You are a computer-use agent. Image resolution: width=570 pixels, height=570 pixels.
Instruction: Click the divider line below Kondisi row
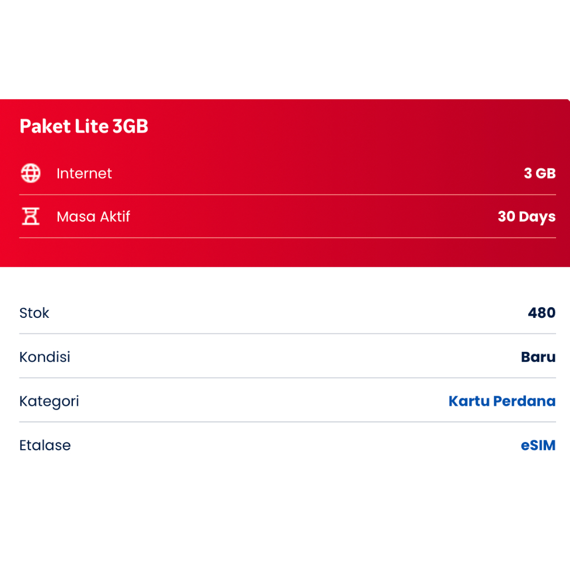[x=287, y=378]
